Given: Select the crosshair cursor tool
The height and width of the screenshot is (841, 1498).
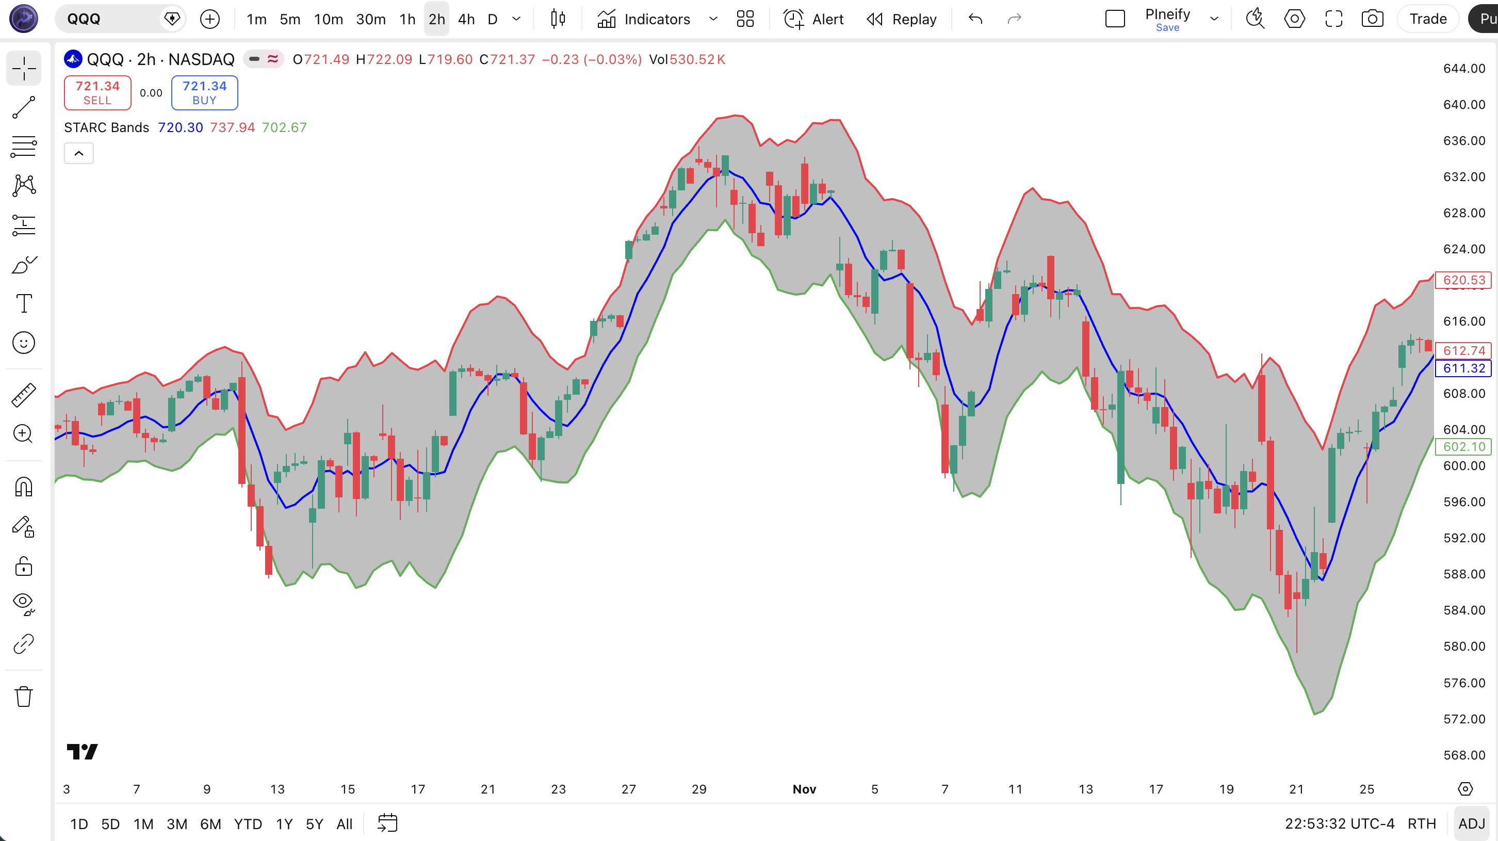Looking at the screenshot, I should [24, 69].
